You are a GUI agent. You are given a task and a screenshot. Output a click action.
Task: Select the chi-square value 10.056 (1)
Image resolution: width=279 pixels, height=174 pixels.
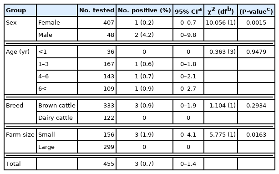(221, 23)
